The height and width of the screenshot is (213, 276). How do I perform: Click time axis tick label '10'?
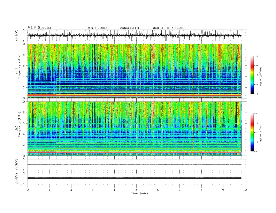pyautogui.click(x=245, y=190)
